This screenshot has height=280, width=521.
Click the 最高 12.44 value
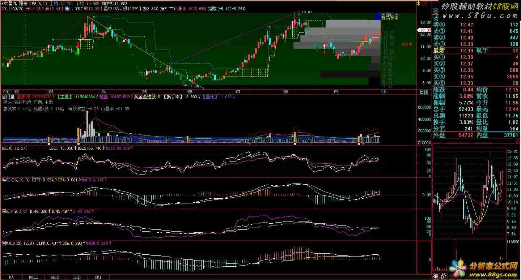(x=511, y=109)
